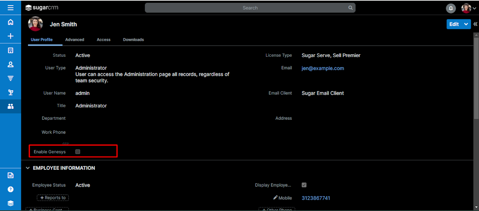Open the user avatar menu in top bar
Image resolution: width=479 pixels, height=211 pixels.
click(x=469, y=8)
